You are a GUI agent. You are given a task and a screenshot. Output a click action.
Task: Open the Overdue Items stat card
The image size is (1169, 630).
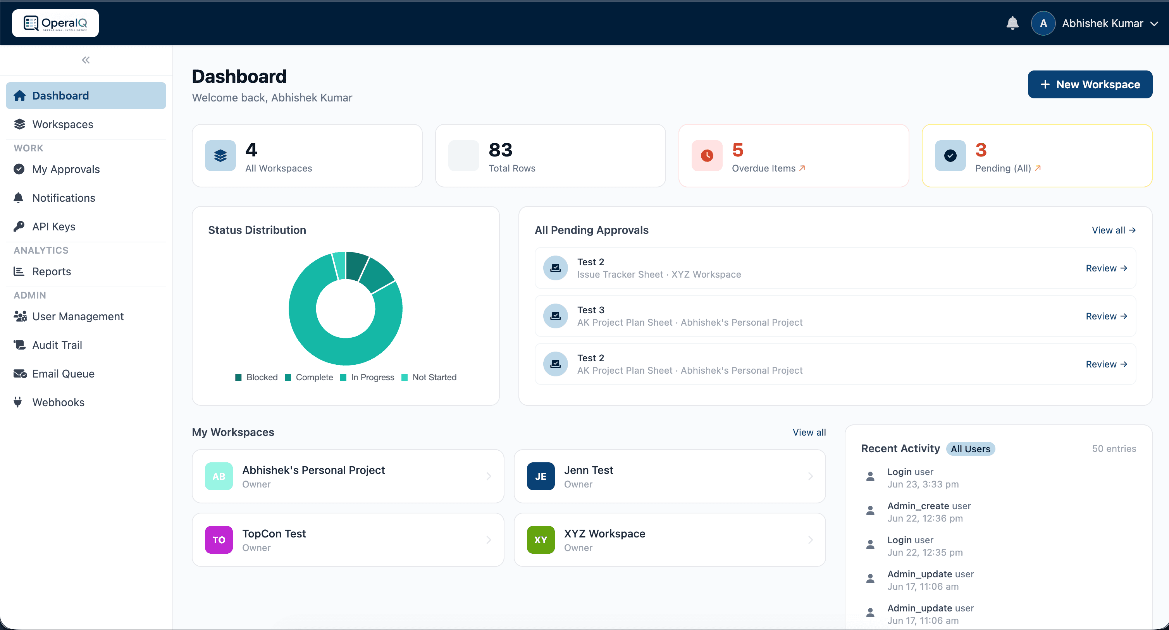point(793,156)
